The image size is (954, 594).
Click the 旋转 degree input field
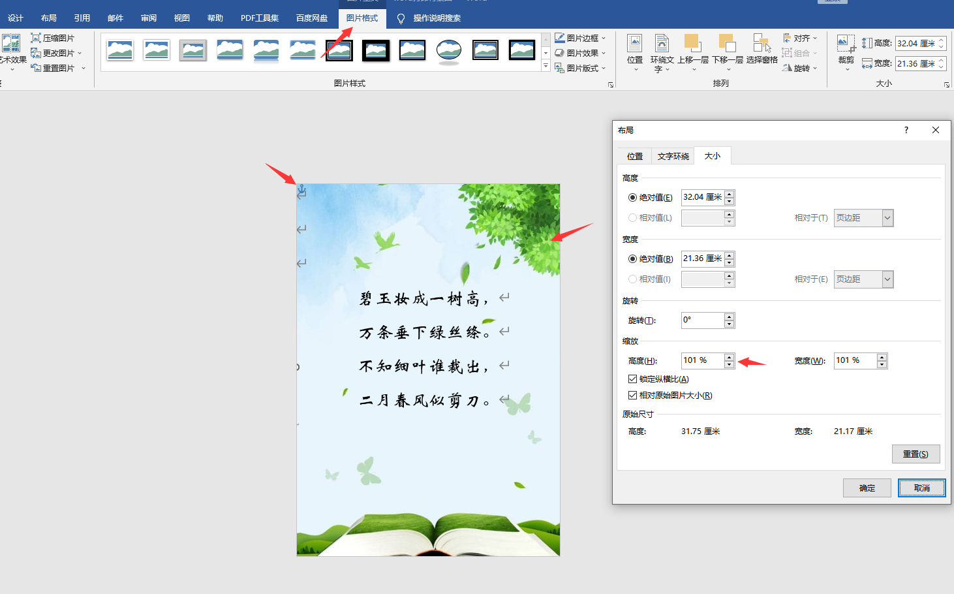pyautogui.click(x=702, y=320)
